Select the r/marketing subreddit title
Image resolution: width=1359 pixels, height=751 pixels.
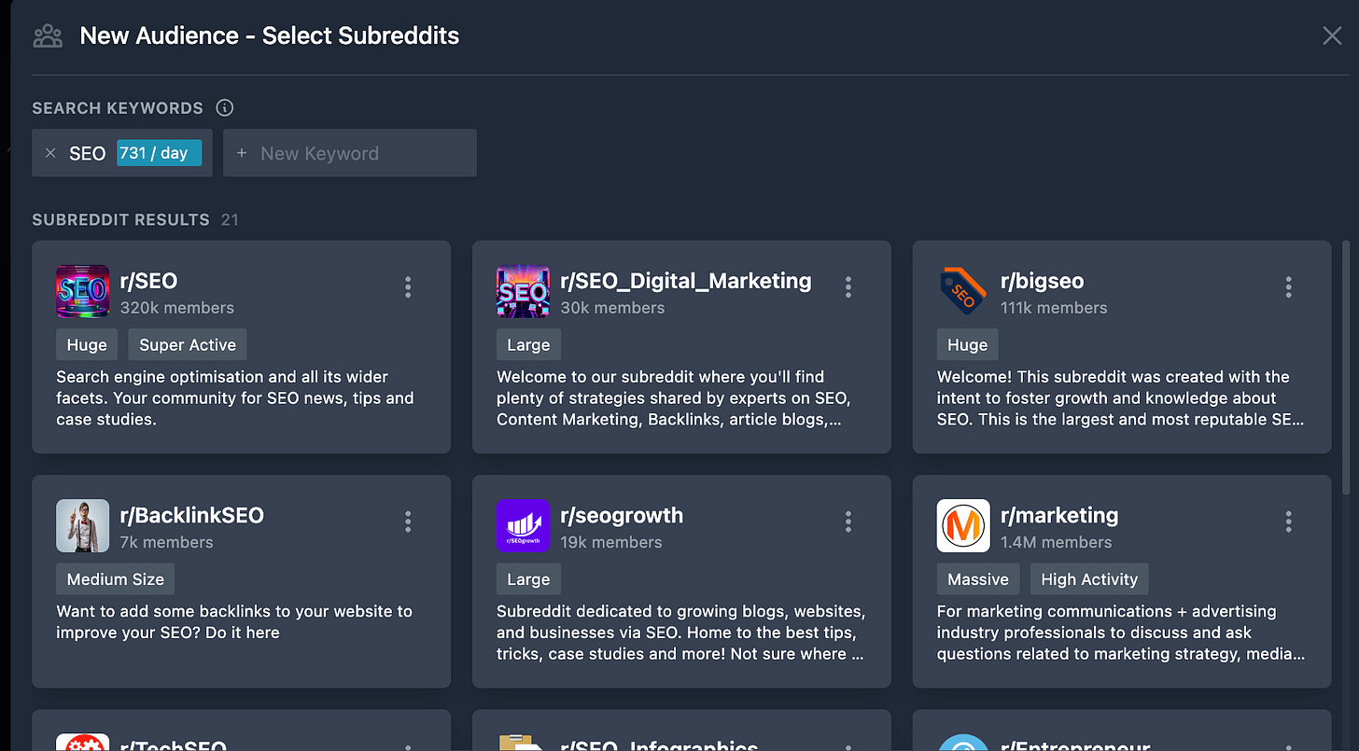1059,515
